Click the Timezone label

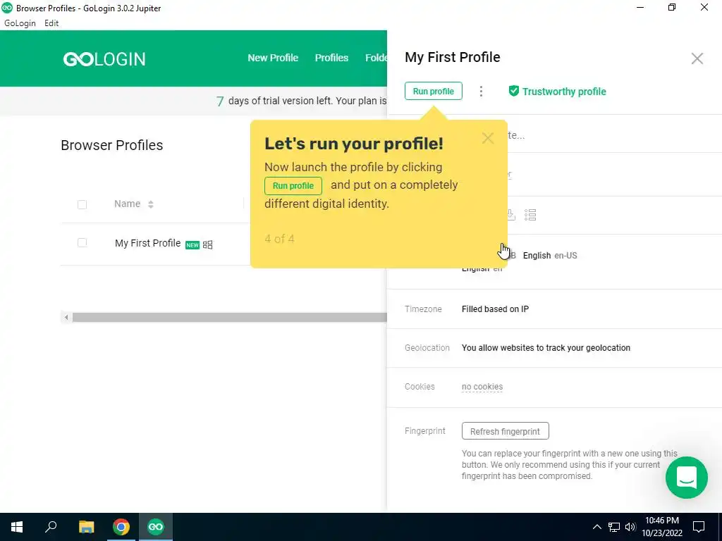[x=423, y=309]
